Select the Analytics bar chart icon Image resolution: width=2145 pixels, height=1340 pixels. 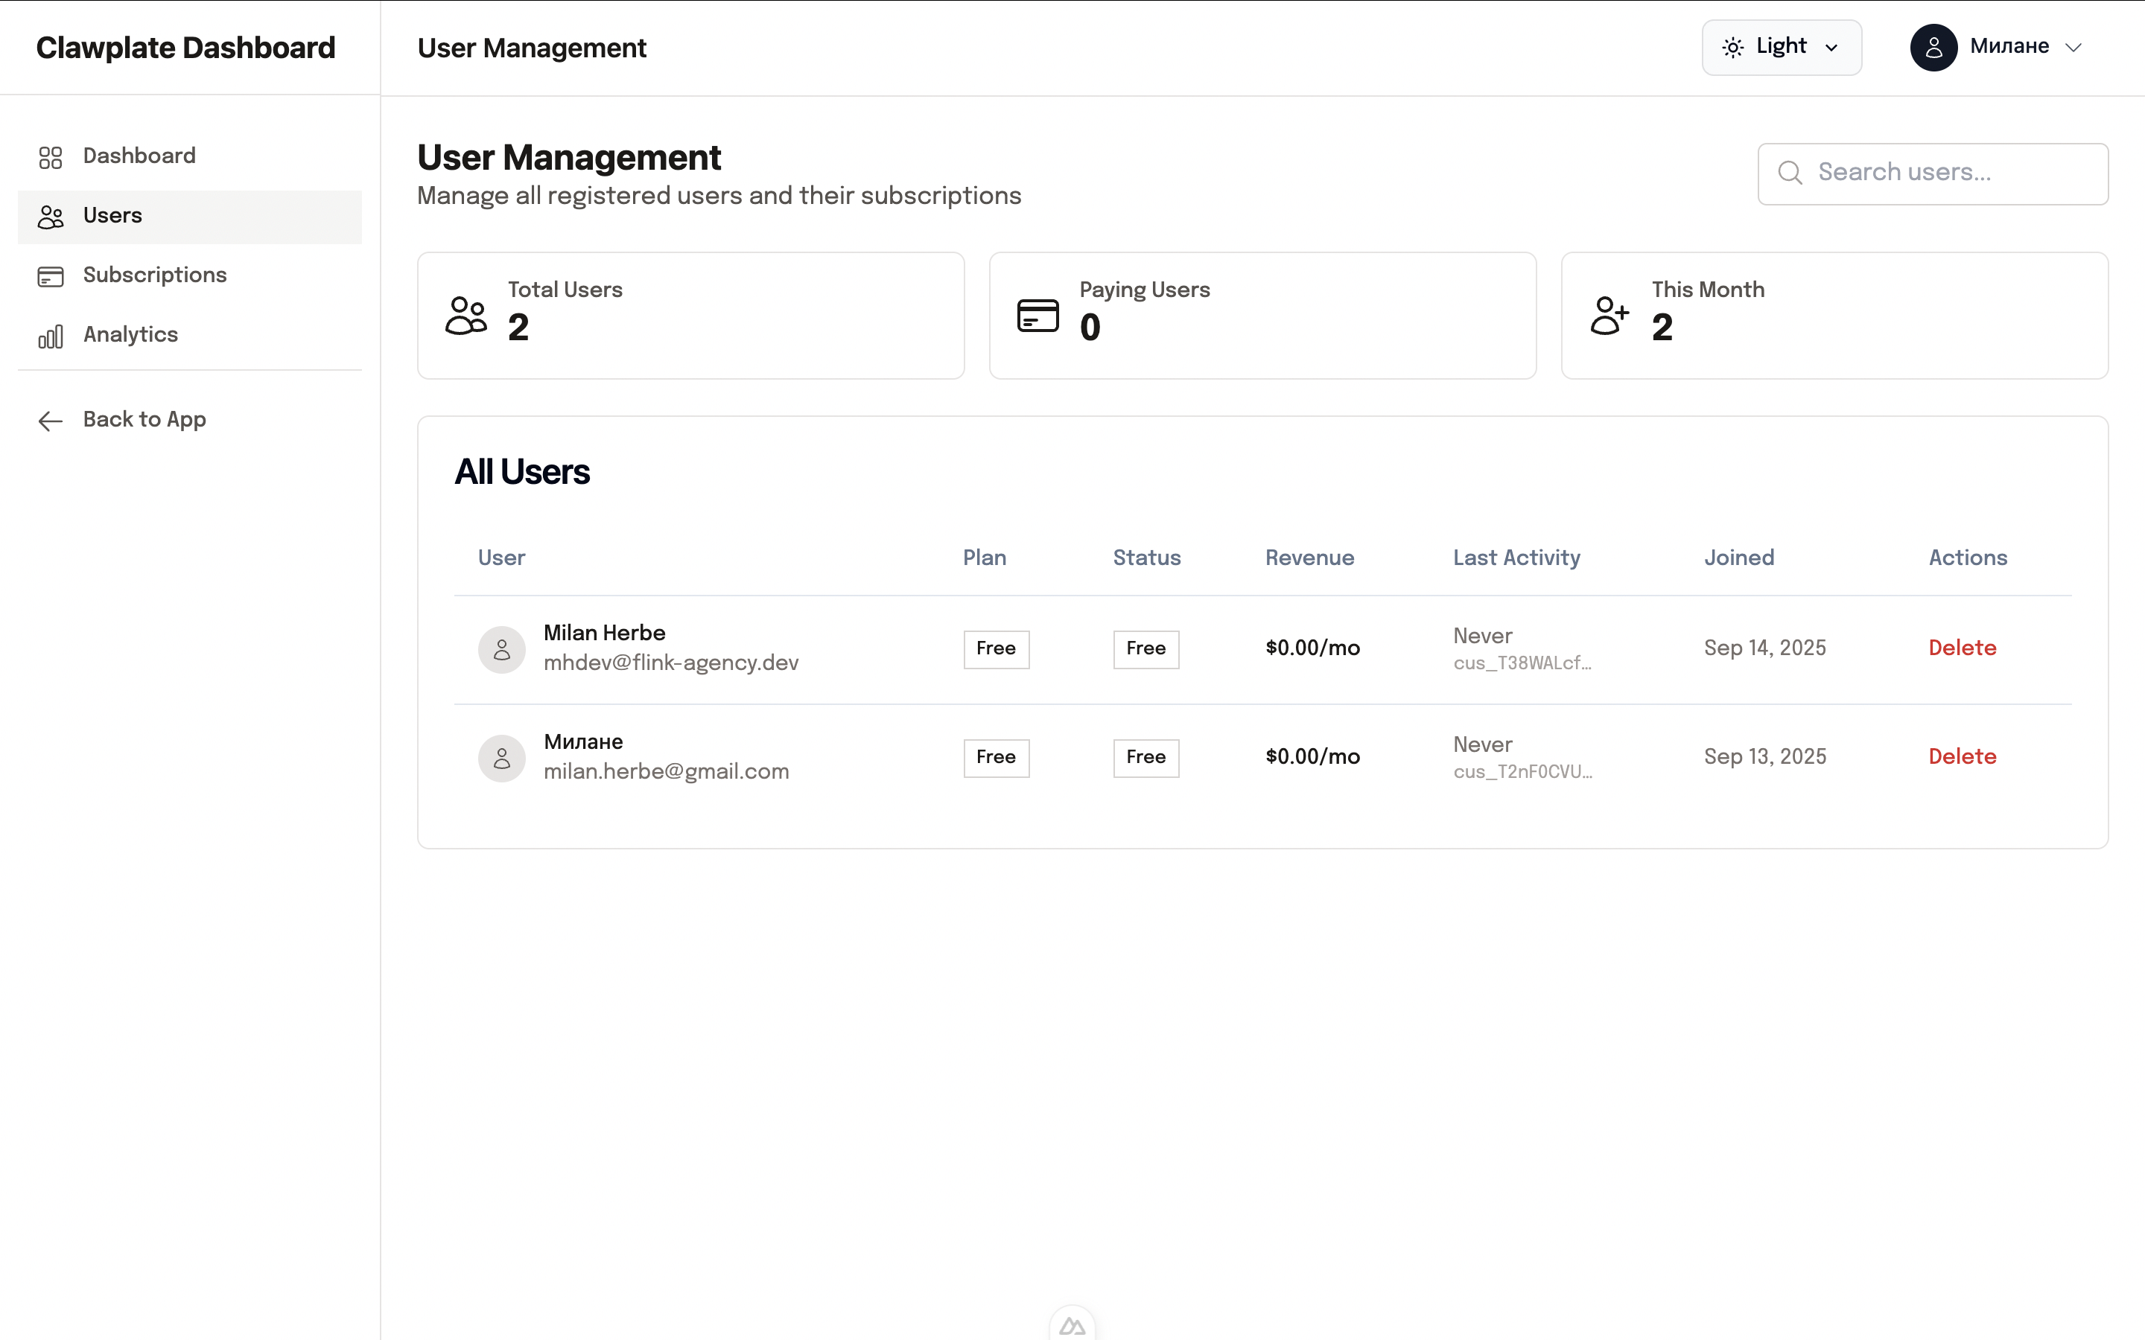50,336
